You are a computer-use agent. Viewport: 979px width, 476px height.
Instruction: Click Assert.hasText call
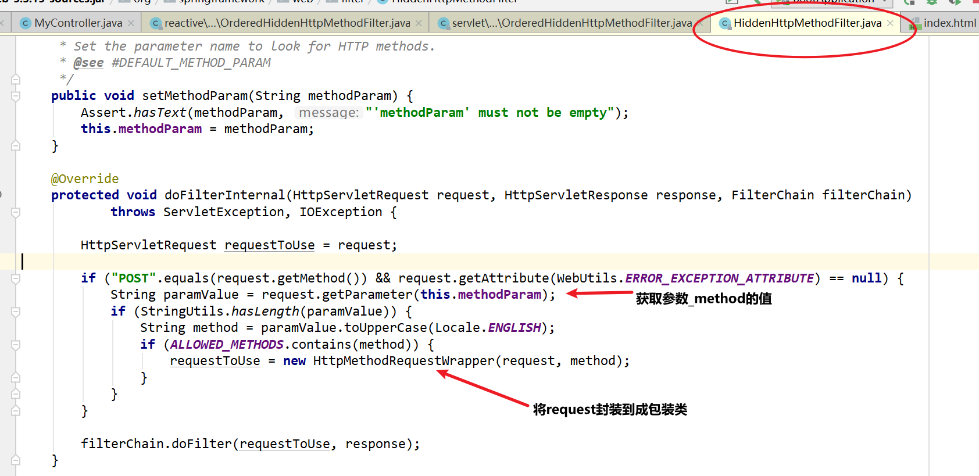134,112
